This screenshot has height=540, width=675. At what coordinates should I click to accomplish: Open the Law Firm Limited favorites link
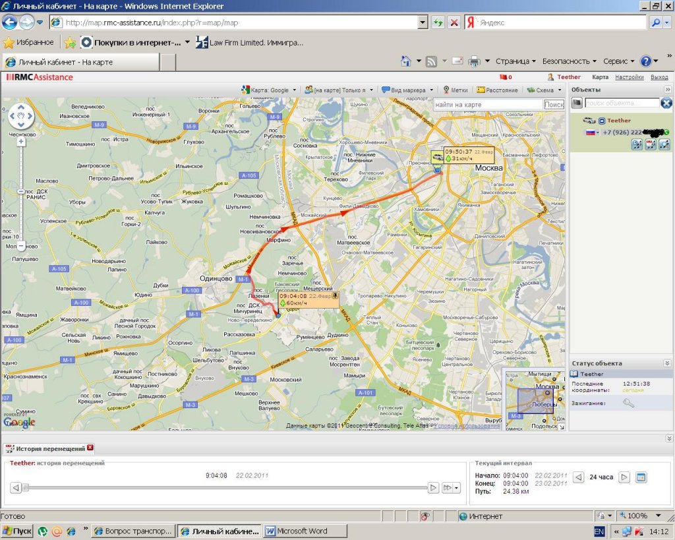(x=250, y=42)
